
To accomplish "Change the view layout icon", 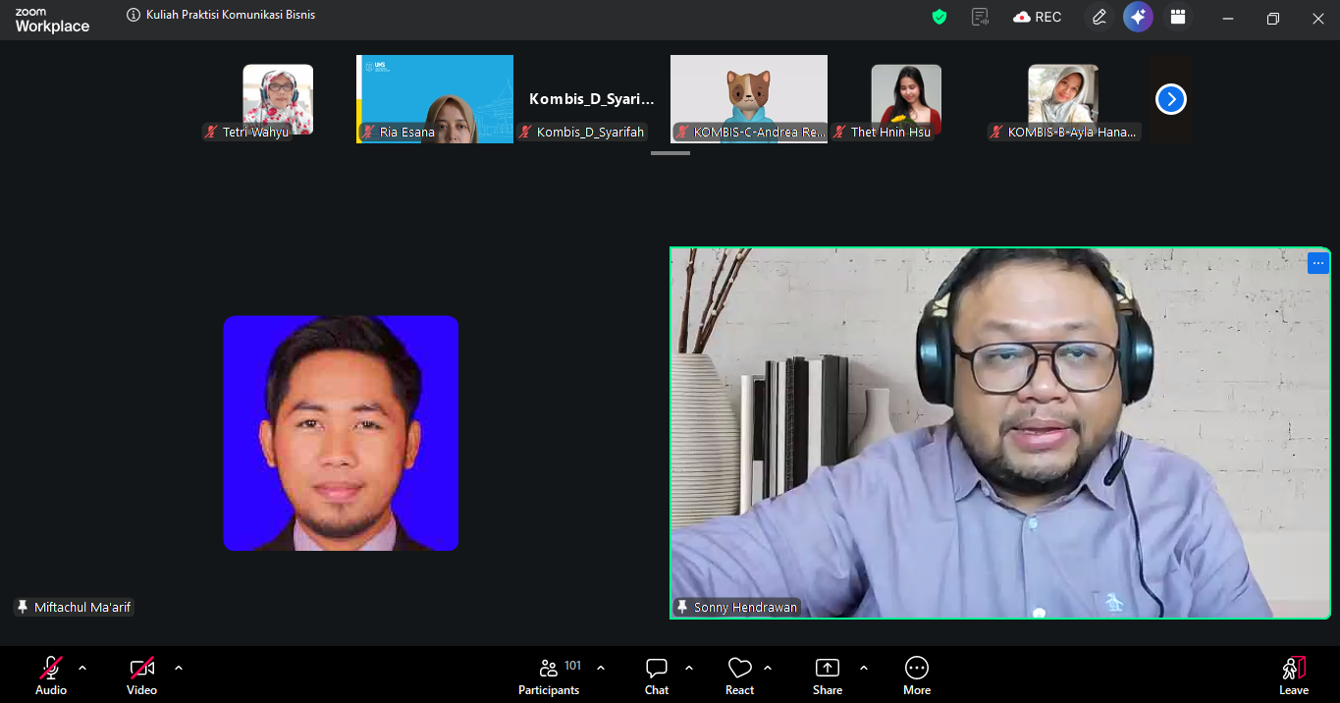I will pyautogui.click(x=1178, y=17).
